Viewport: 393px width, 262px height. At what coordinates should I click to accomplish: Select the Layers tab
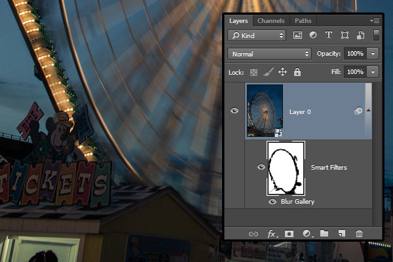click(238, 21)
